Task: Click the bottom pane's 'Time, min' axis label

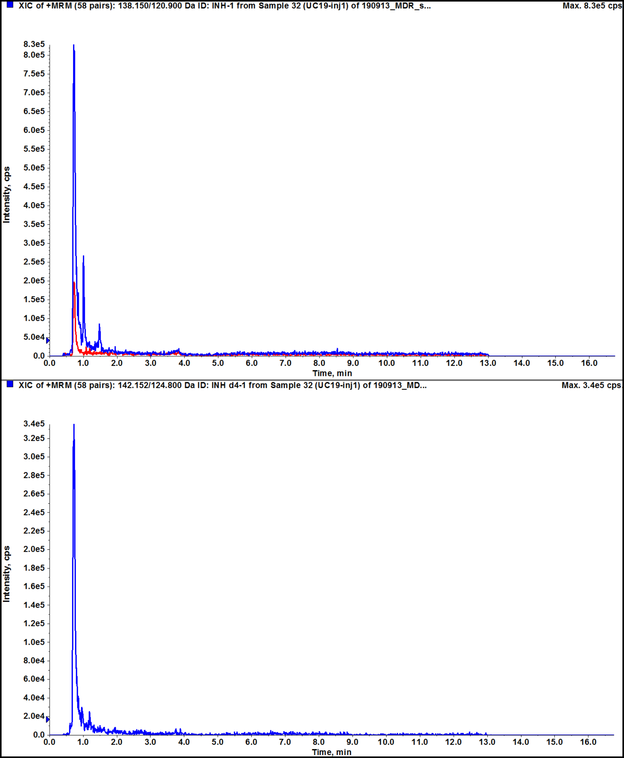Action: 331,752
